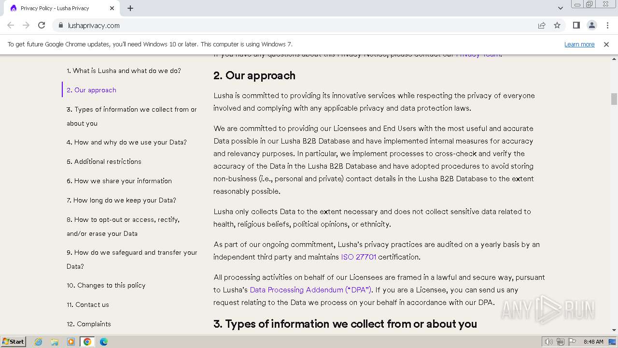Click the padlock site info icon
The height and width of the screenshot is (348, 618).
(x=60, y=25)
